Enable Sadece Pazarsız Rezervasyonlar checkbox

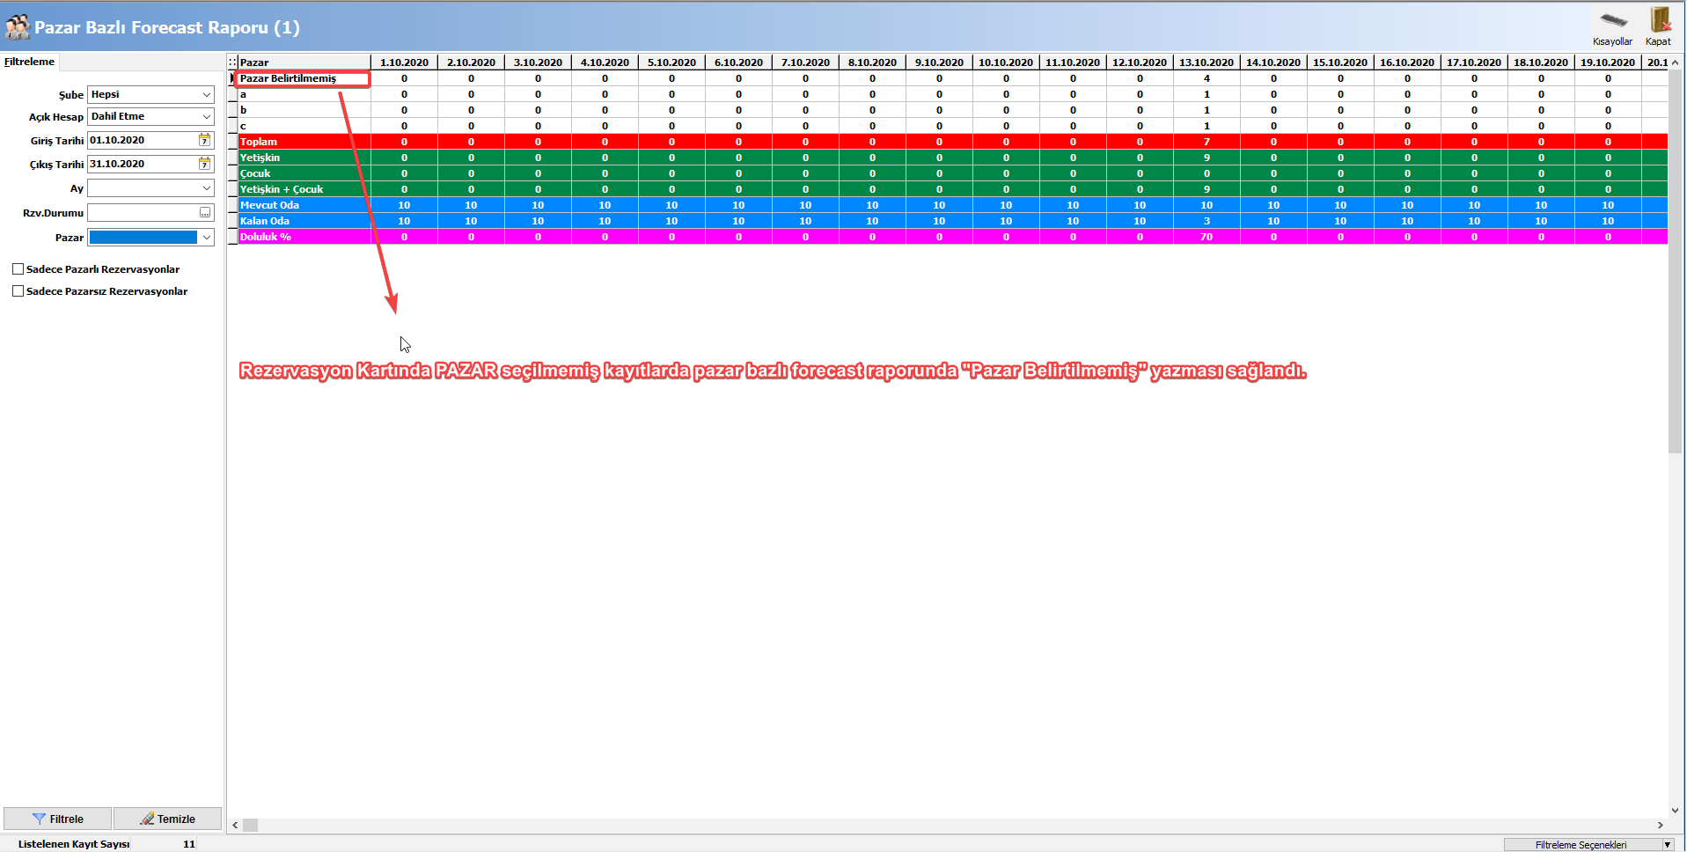[x=18, y=291]
